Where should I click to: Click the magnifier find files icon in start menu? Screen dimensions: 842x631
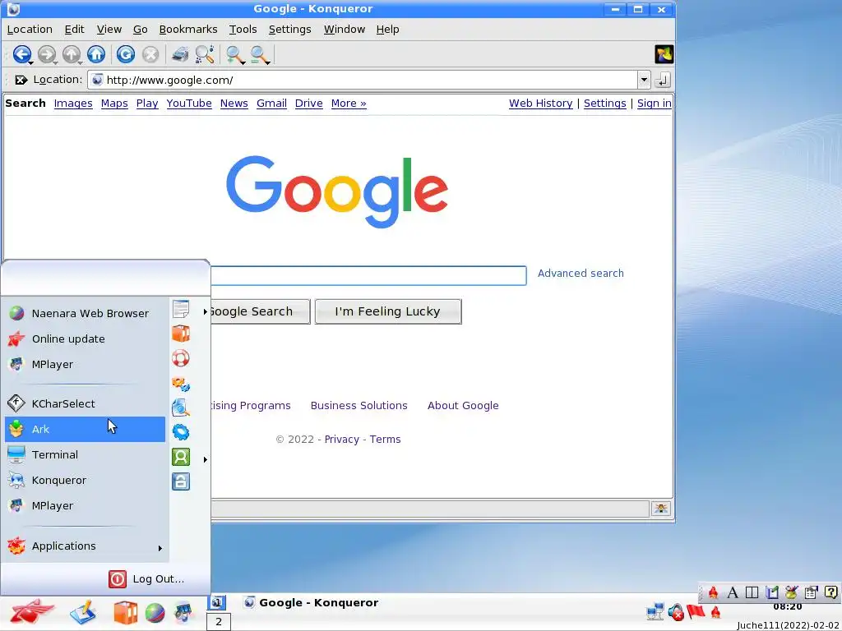(x=181, y=408)
